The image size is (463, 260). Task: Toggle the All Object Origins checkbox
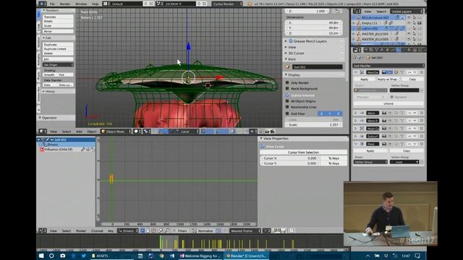[x=287, y=101]
